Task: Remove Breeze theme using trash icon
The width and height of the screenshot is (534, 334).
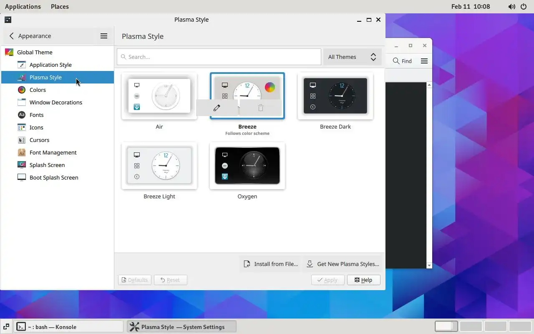Action: coord(261,108)
